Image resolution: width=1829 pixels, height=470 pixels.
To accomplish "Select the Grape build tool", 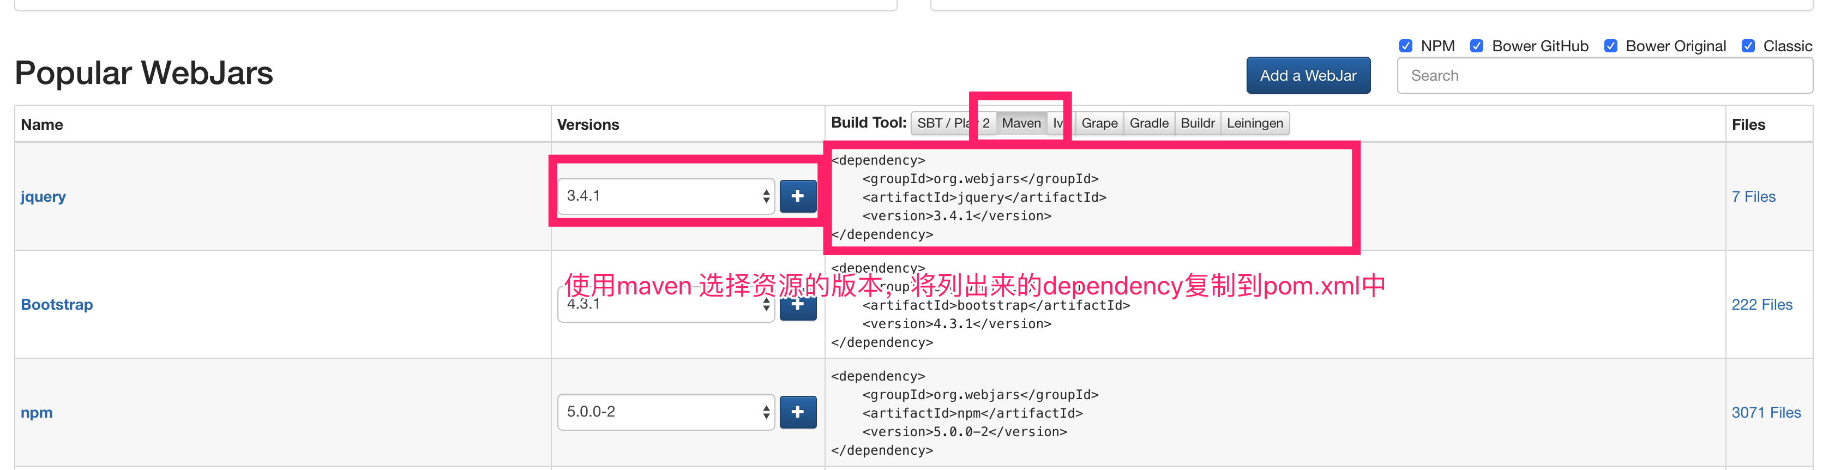I will 1099,124.
